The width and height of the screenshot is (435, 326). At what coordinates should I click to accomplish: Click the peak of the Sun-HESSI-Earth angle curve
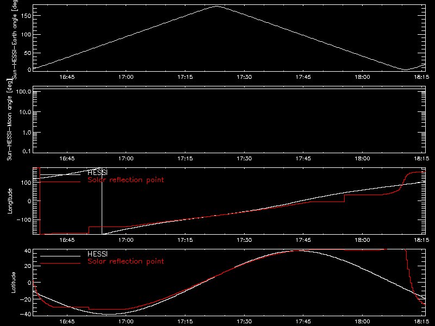[216, 7]
